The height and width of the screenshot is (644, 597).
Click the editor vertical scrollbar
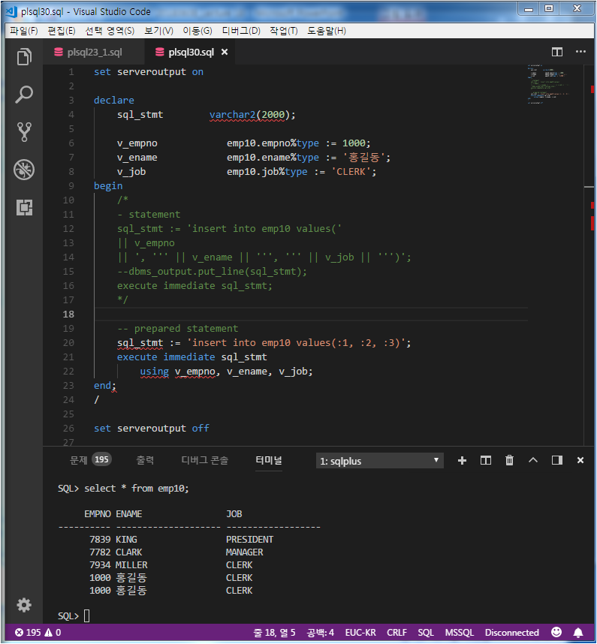click(589, 254)
